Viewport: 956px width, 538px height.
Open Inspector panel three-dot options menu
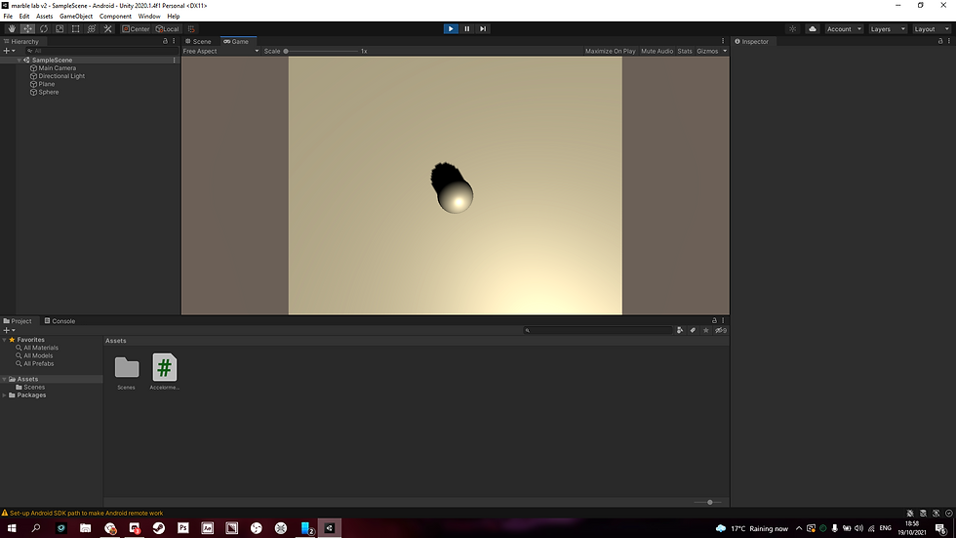[948, 41]
